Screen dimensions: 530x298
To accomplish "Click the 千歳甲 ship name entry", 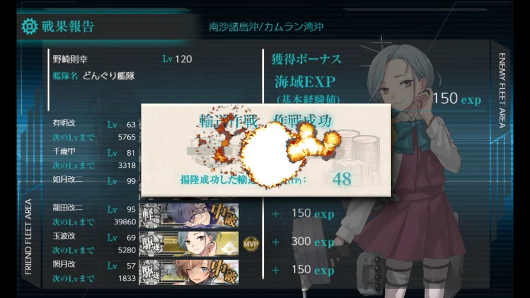I will pos(64,151).
